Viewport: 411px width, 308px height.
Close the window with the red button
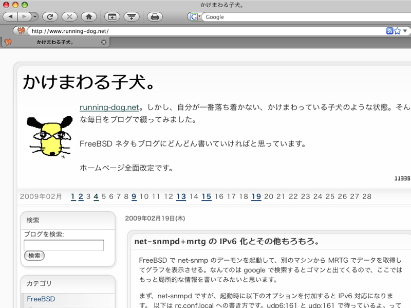[6, 5]
